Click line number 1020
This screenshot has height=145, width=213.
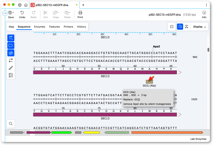(x=194, y=99)
